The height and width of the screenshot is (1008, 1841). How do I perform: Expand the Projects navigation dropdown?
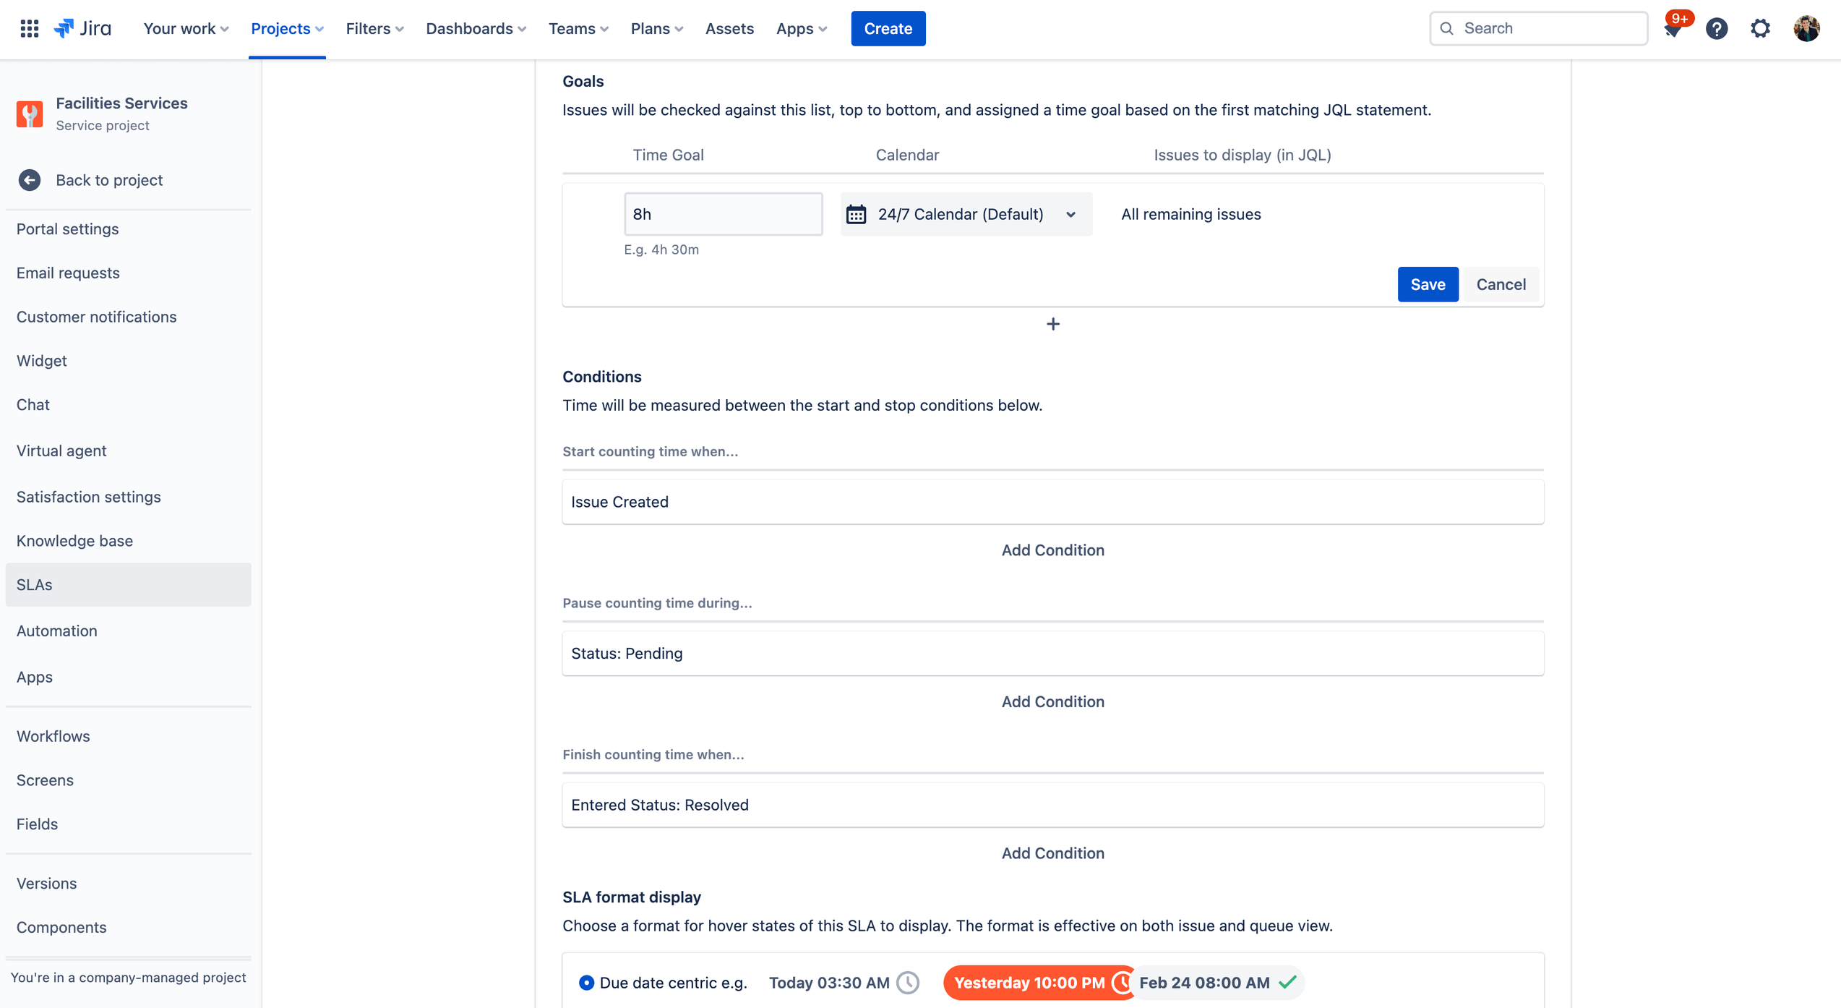pyautogui.click(x=286, y=28)
